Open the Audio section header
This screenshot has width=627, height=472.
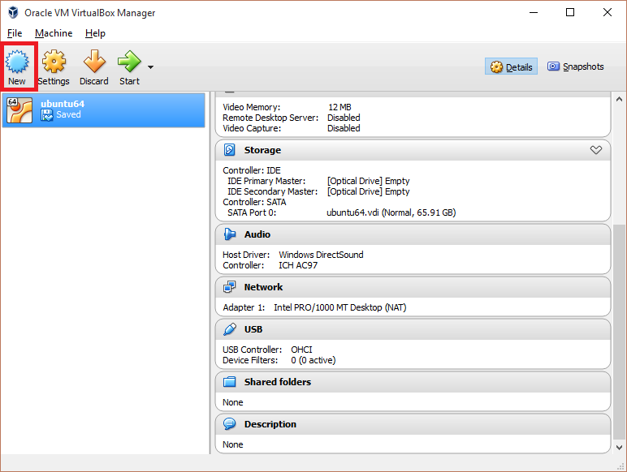coord(413,234)
